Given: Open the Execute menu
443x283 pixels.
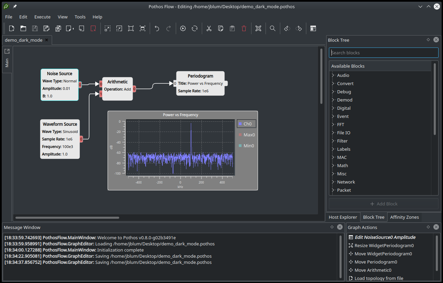Looking at the screenshot, I should (42, 17).
